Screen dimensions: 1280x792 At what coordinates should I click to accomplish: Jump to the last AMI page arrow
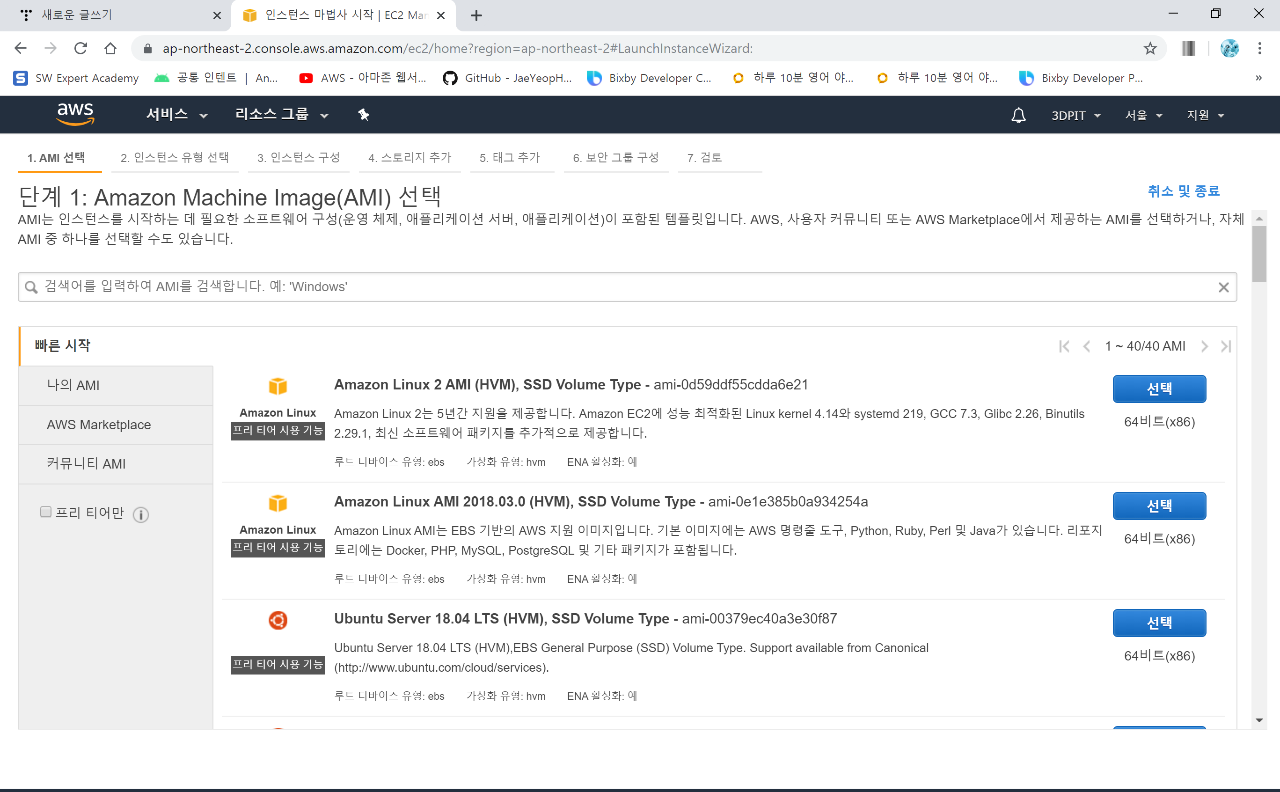click(1226, 346)
